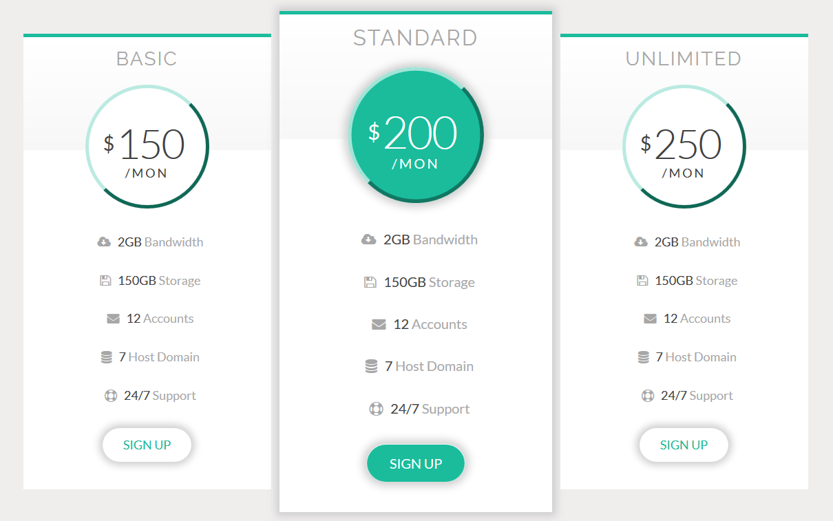Click the Unlimited plan support lifebuoy icon
The height and width of the screenshot is (521, 833).
coord(648,396)
